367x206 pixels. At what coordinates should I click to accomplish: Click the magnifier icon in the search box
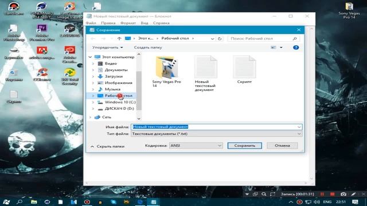click(295, 38)
